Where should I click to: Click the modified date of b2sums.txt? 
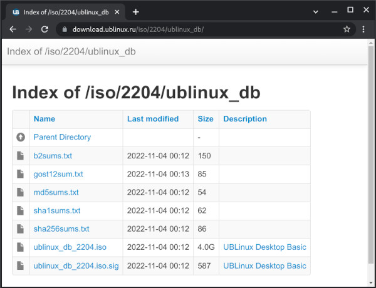[158, 156]
